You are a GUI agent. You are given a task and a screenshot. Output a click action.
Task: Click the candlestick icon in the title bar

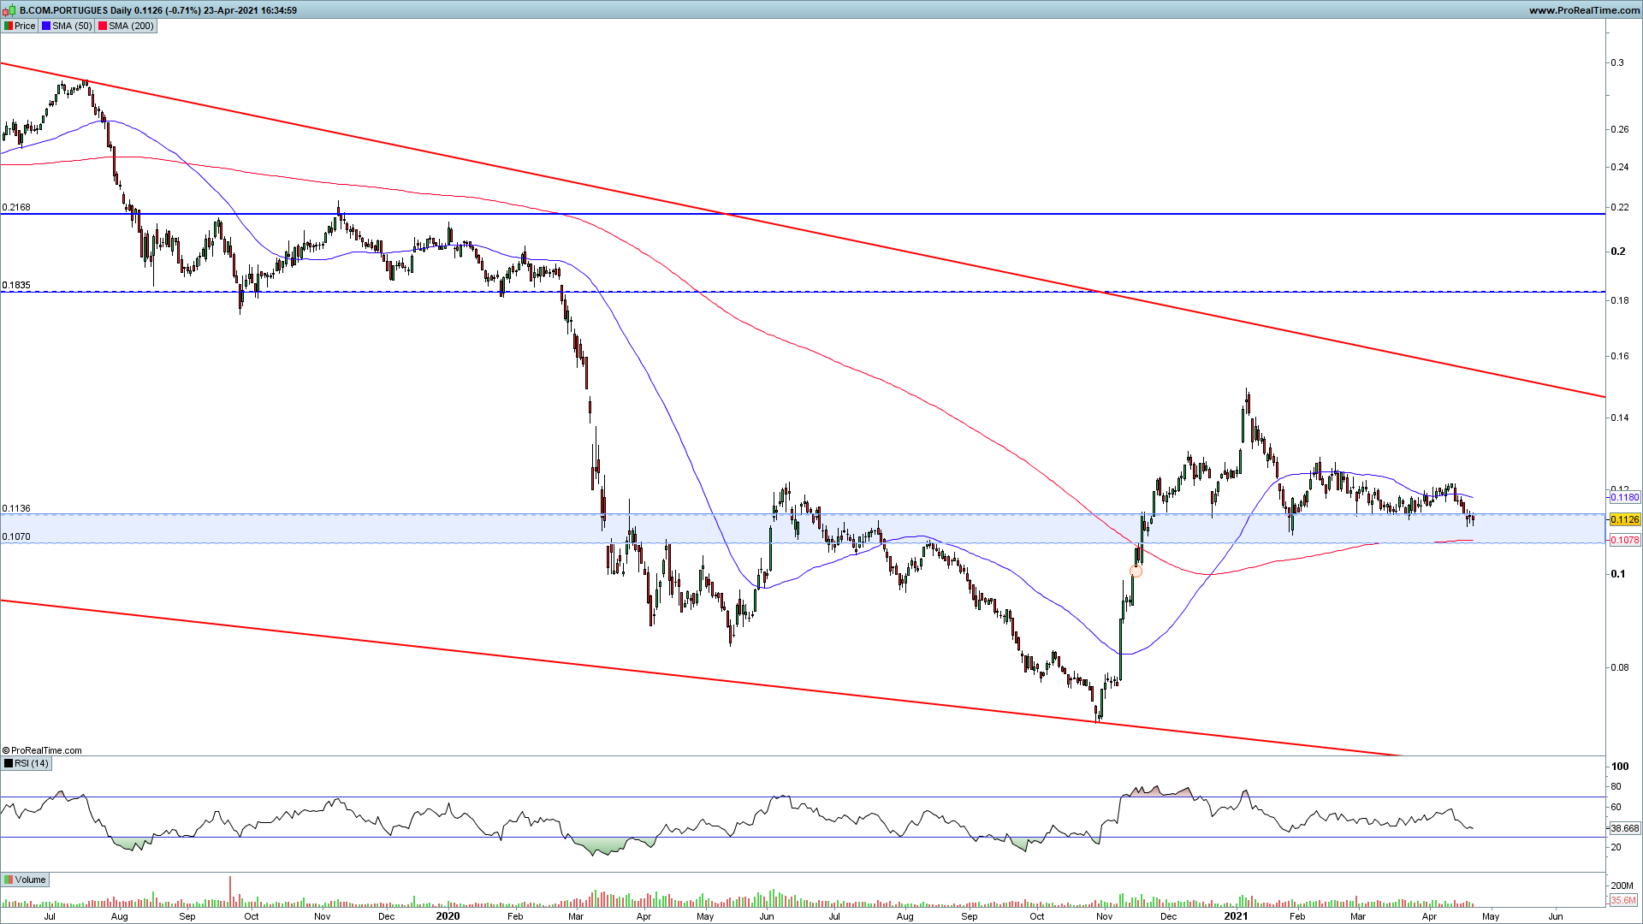9,10
